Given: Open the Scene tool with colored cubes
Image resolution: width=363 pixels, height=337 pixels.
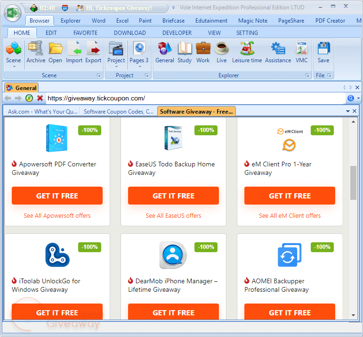Looking at the screenshot, I should [x=14, y=48].
